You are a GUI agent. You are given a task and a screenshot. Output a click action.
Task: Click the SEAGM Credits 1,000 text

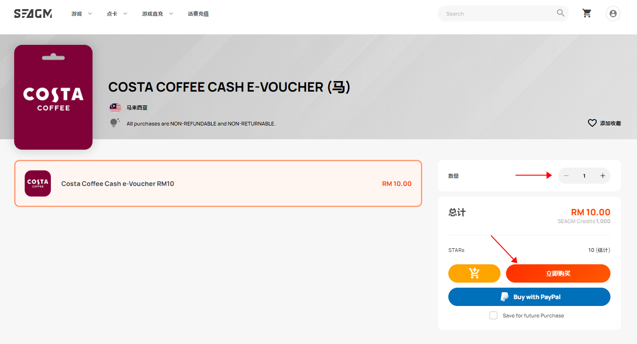tap(584, 221)
